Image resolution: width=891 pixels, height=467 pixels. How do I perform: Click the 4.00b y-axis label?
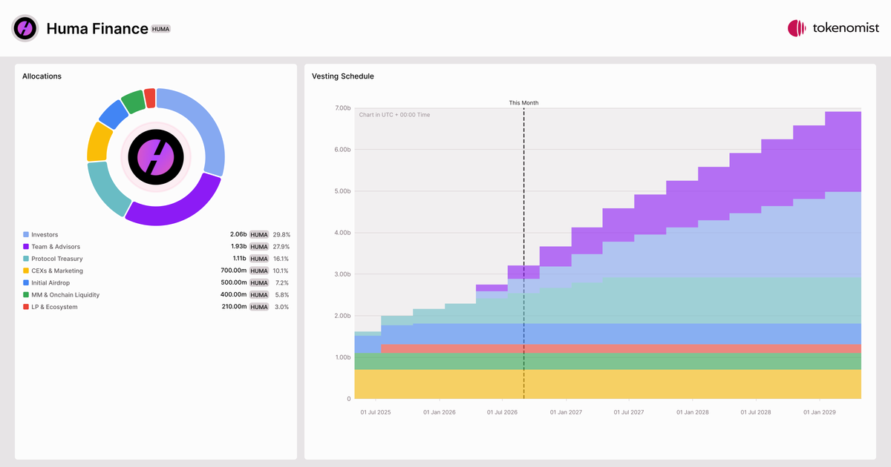tap(342, 233)
